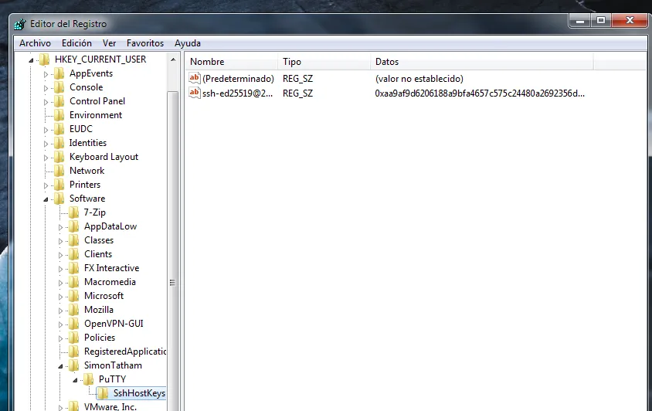Expand the Classes key
652x411 pixels.
[x=61, y=241]
